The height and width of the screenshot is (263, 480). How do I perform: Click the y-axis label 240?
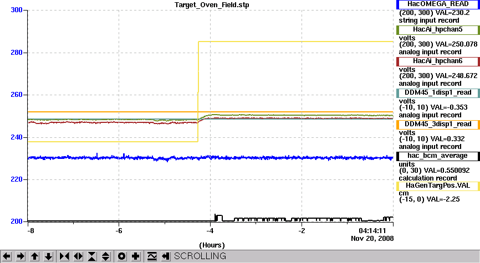coord(17,137)
